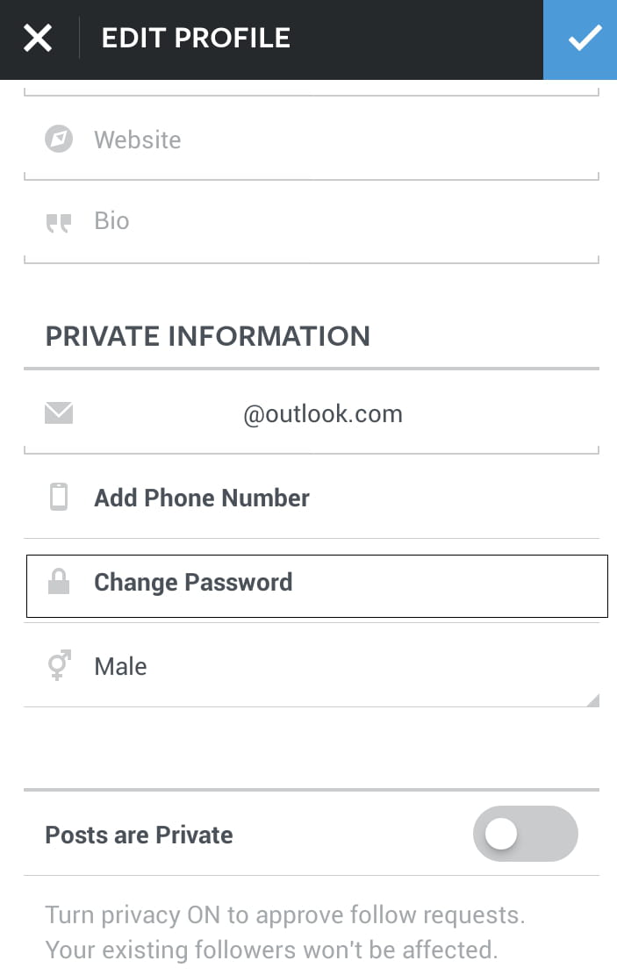Tap the Posts are Private label
The image size is (617, 975).
[139, 835]
